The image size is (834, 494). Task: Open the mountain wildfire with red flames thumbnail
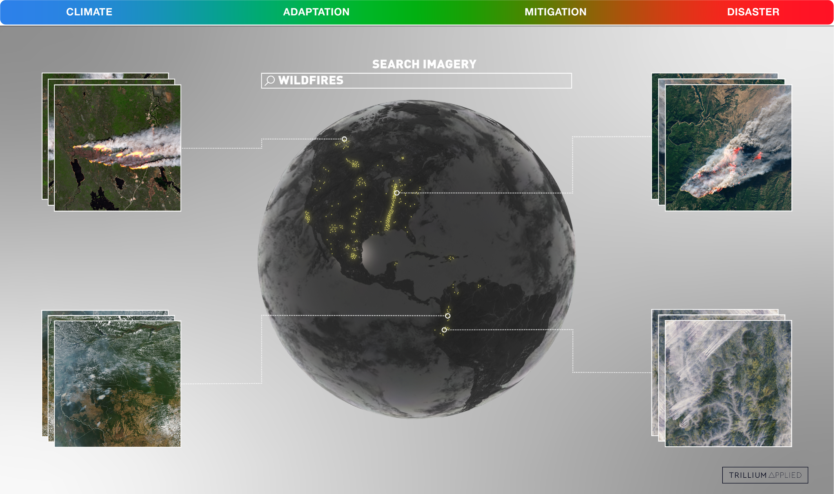pos(728,148)
